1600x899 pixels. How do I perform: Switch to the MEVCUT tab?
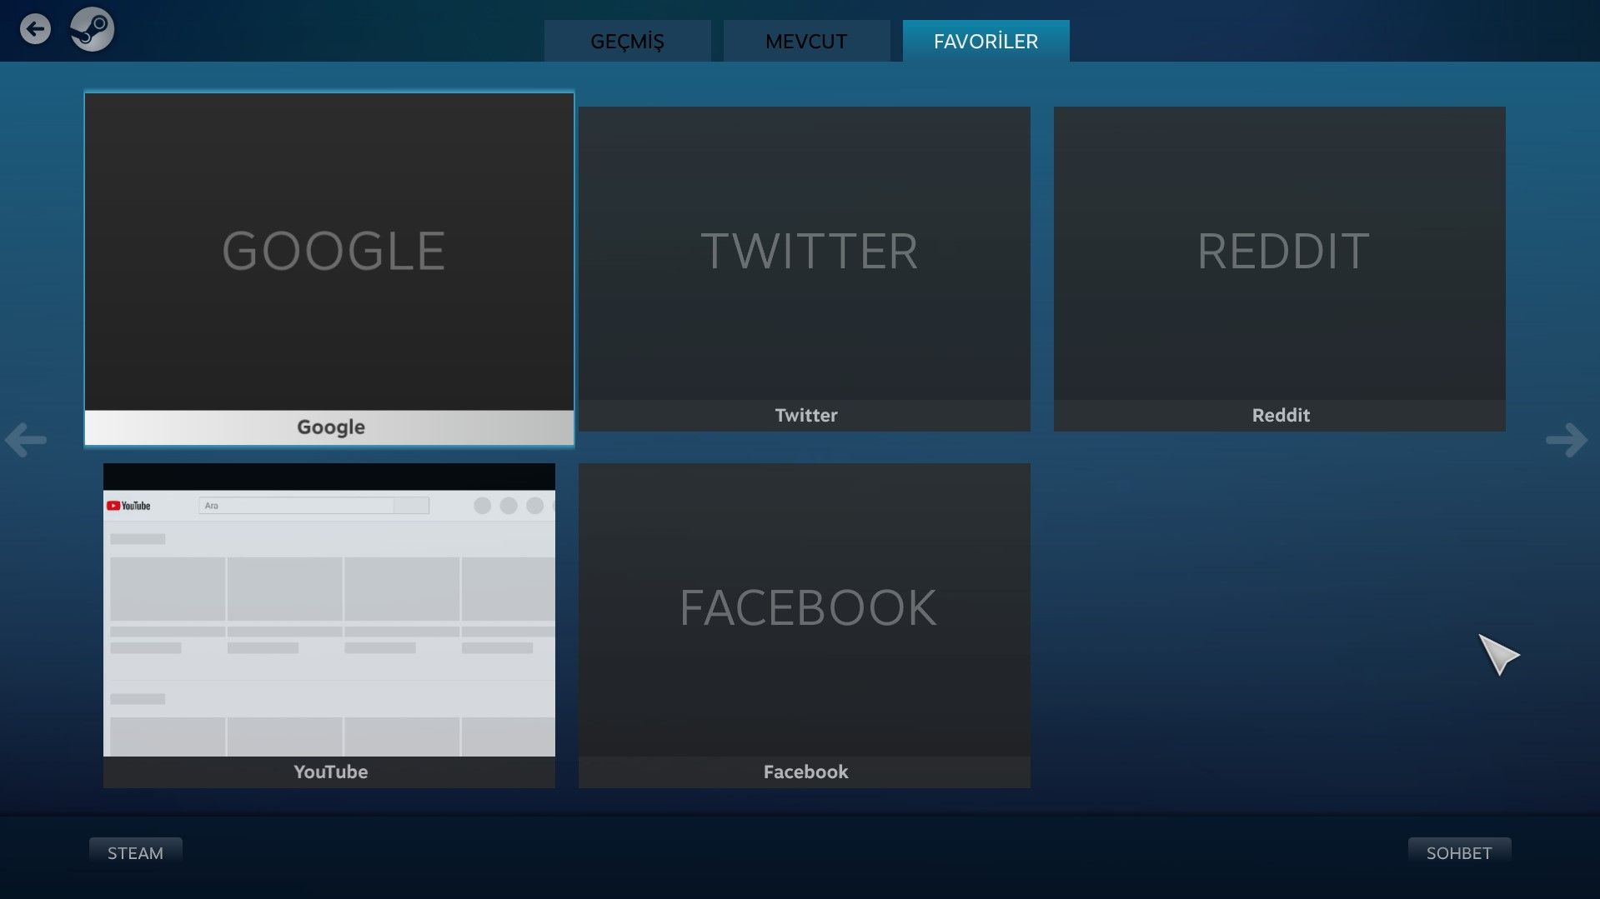[x=806, y=41]
